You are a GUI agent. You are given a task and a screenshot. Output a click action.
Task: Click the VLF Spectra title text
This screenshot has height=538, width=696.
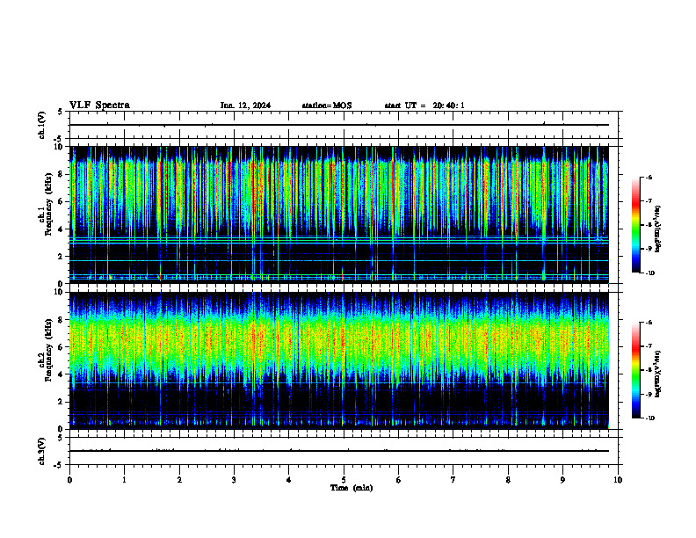(99, 105)
